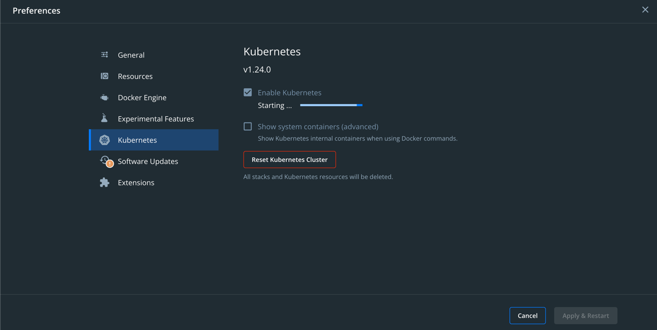Click the Software Updates clock icon
The height and width of the screenshot is (330, 657).
pos(104,160)
